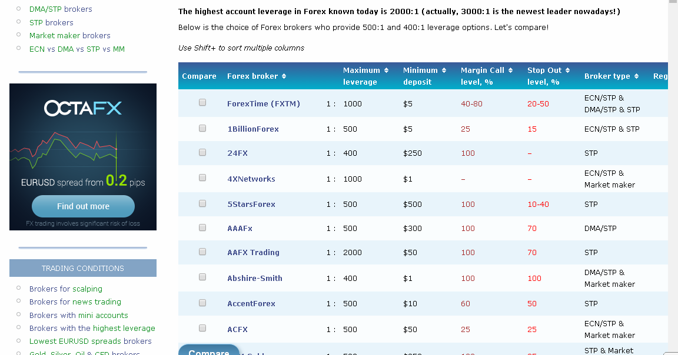This screenshot has height=355, width=678.
Task: Check the AccentForex compare box
Action: pos(202,303)
